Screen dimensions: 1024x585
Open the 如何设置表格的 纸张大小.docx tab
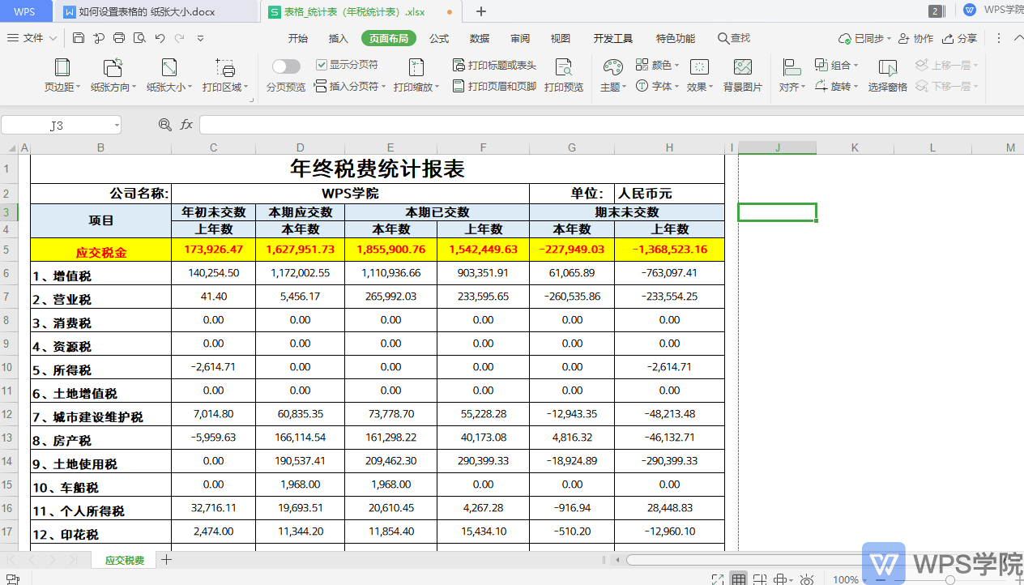[x=147, y=11]
